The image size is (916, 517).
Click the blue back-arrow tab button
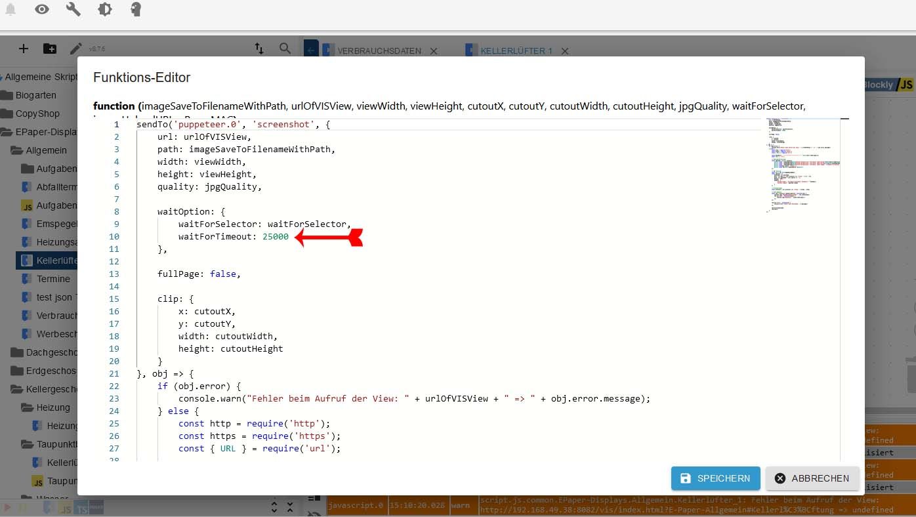(x=311, y=50)
